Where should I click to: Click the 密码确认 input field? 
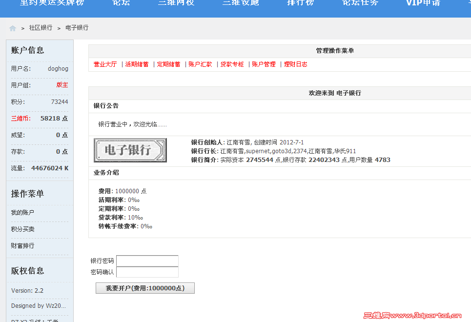(147, 272)
